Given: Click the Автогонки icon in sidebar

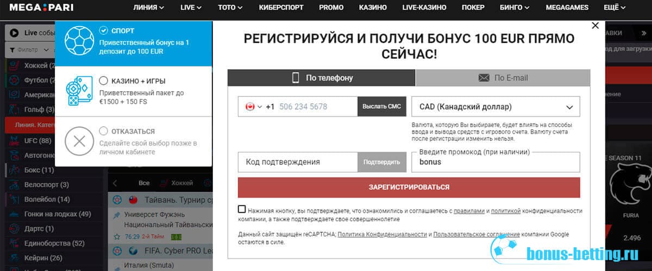Looking at the screenshot, I should pos(13,155).
